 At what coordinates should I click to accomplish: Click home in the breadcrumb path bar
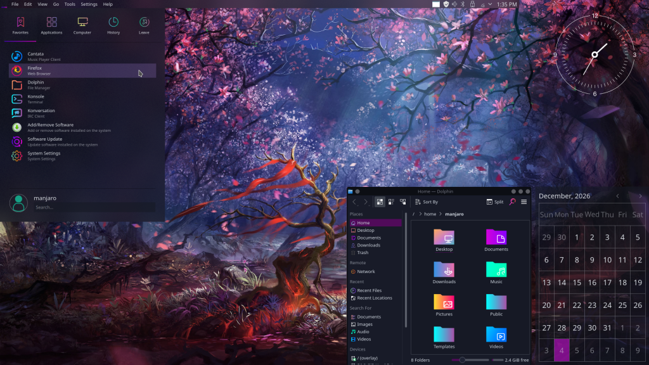tap(430, 214)
